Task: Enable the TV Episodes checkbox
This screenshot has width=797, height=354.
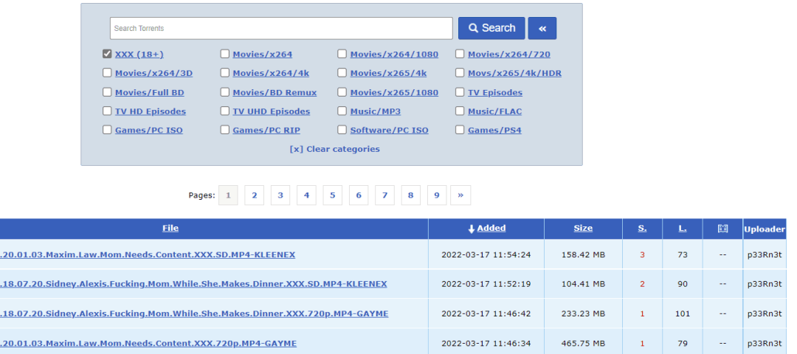Action: coord(460,92)
